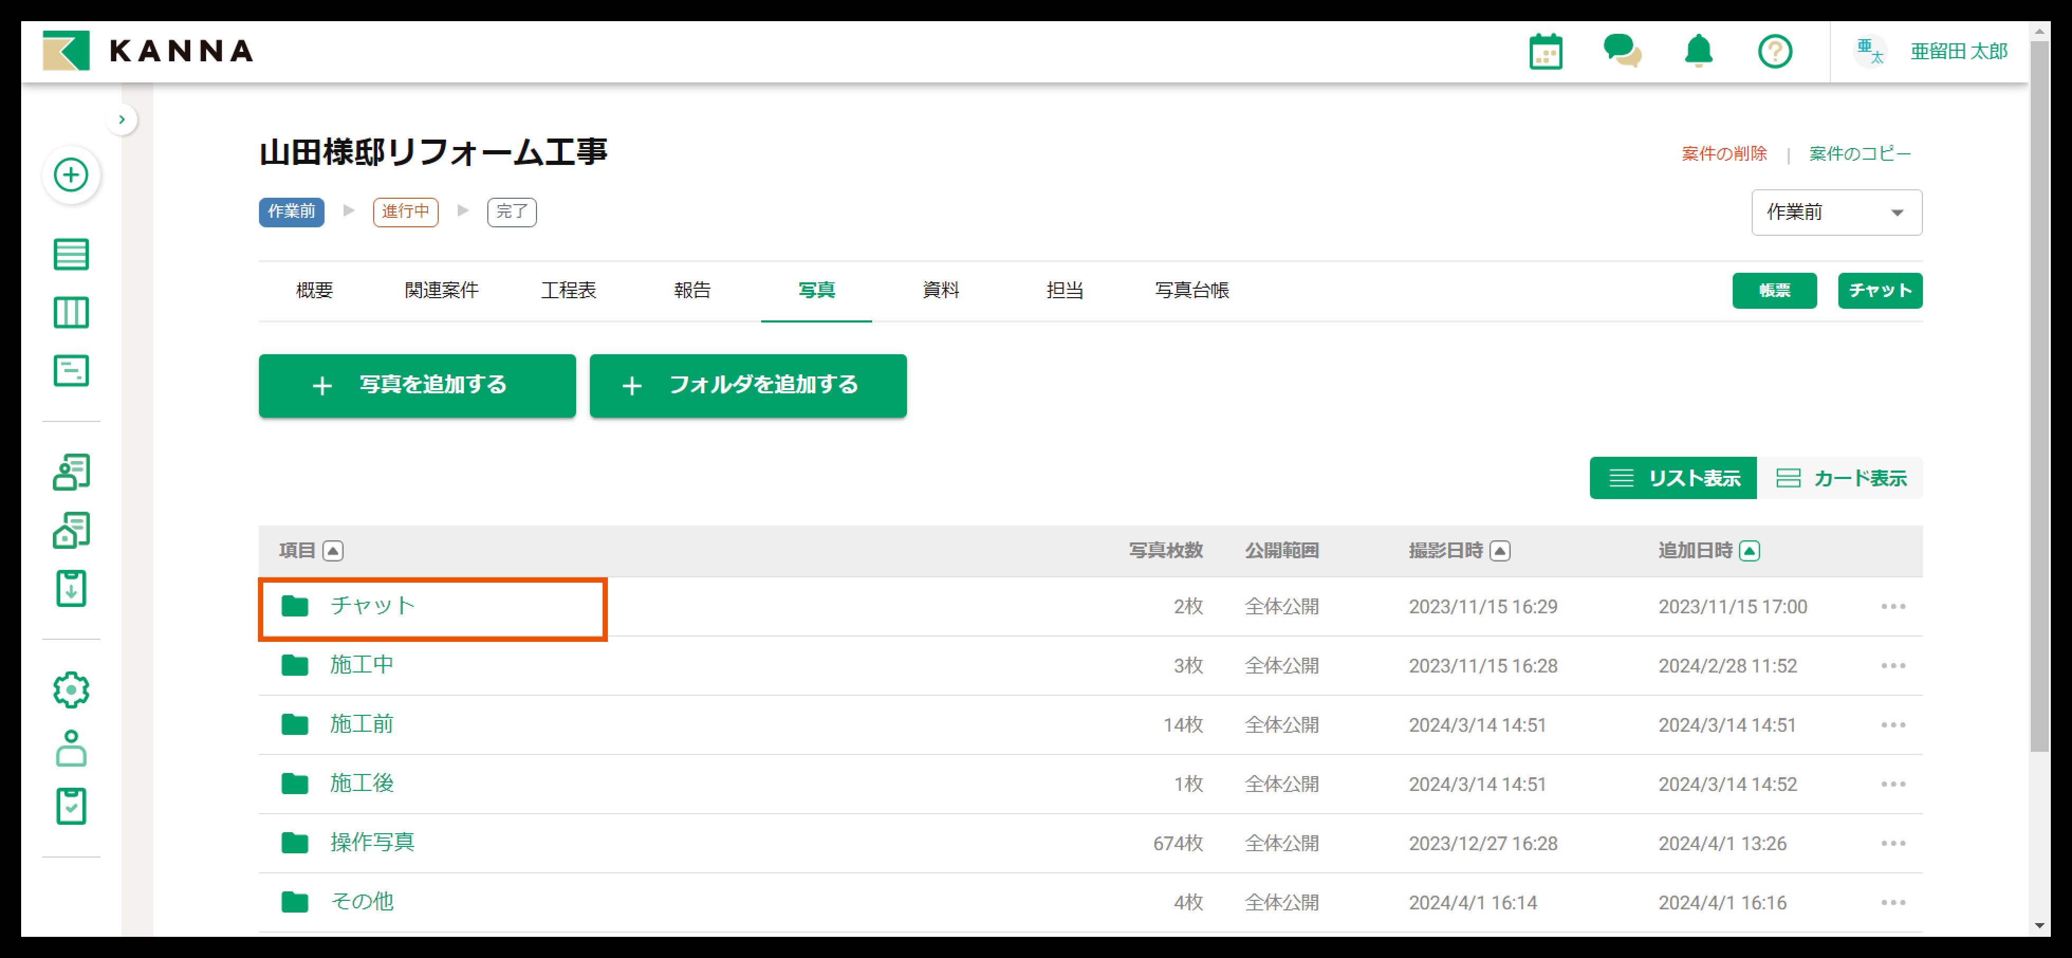Open sidebar list view icon
Viewport: 2072px width, 958px height.
pos(71,254)
